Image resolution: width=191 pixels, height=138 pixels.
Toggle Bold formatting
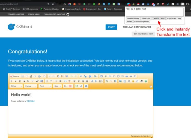(11, 81)
